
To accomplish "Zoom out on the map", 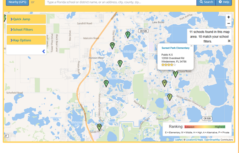I will [228, 23].
